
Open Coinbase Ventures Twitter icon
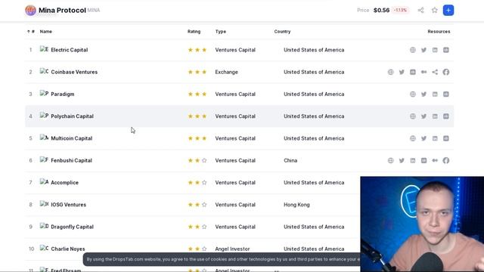[x=402, y=73]
